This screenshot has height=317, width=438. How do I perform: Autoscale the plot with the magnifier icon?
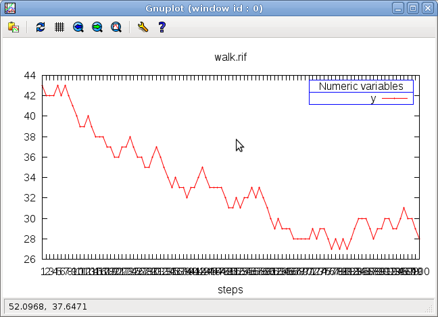click(x=116, y=27)
